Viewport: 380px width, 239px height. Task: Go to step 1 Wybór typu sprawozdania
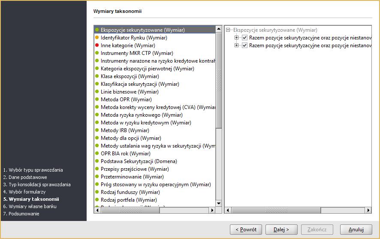(x=33, y=170)
